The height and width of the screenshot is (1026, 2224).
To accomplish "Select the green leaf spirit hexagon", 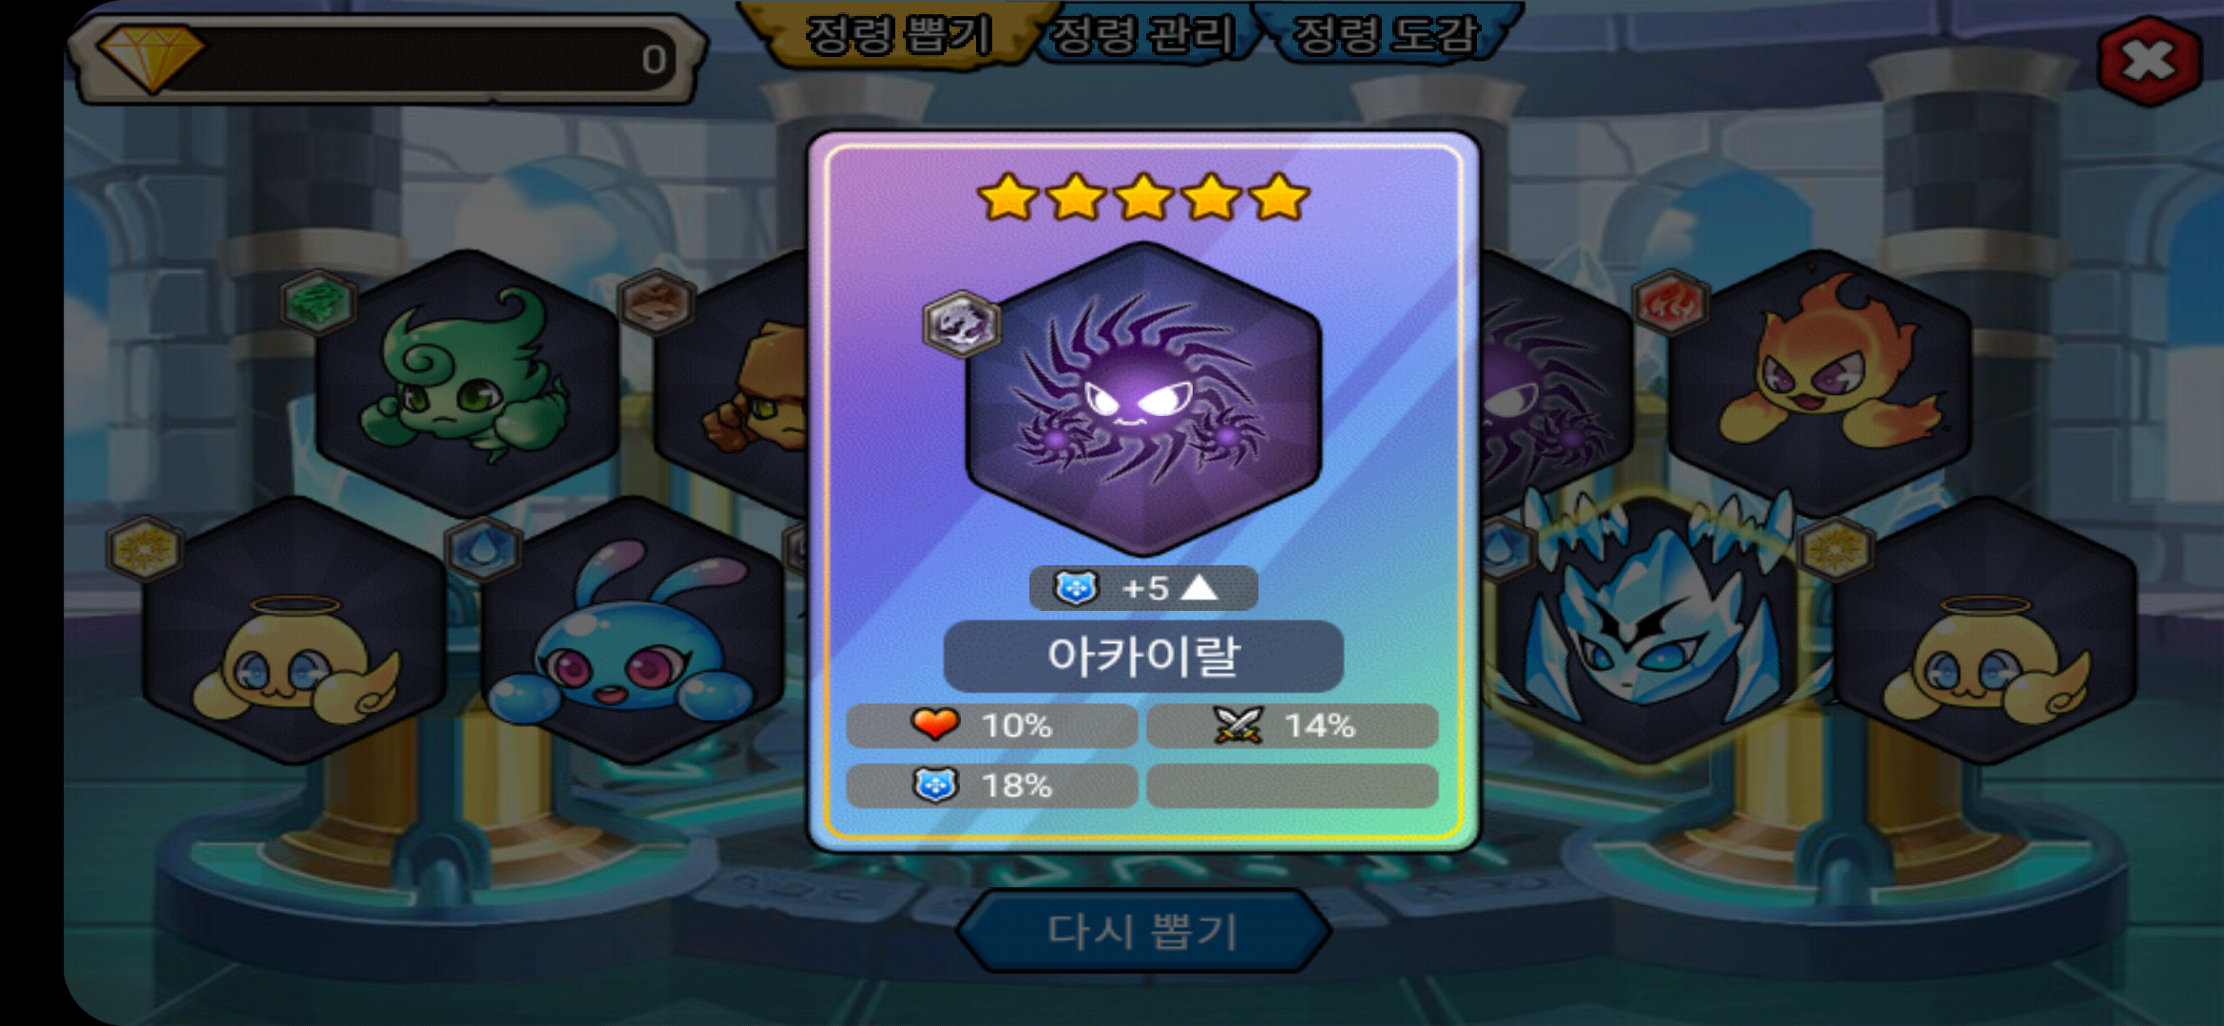I will (468, 383).
